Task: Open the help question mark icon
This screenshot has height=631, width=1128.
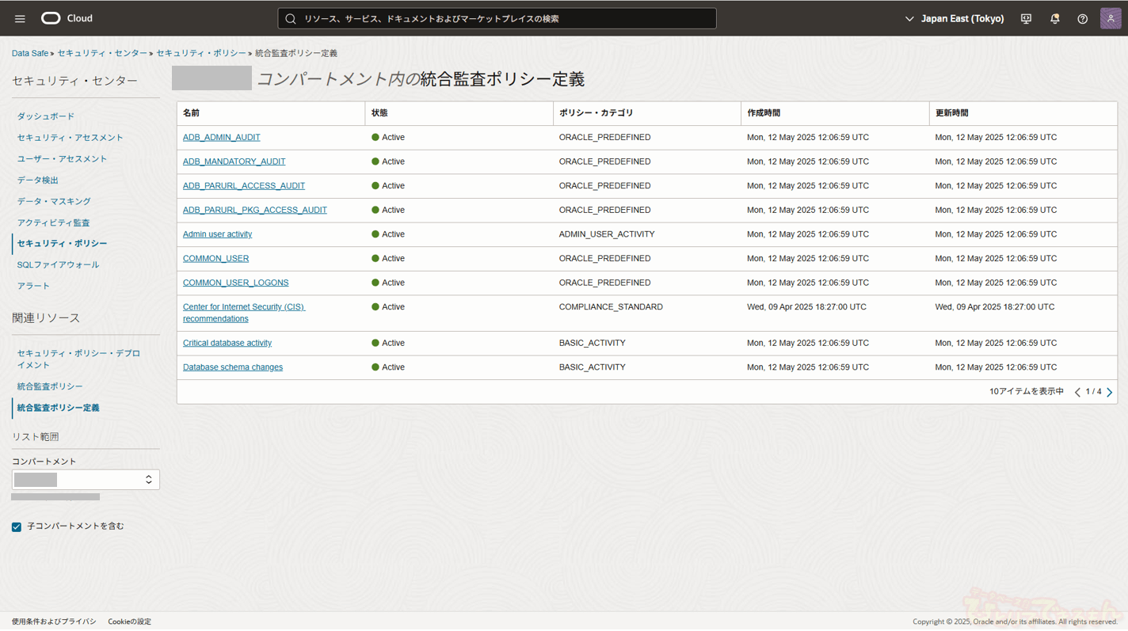Action: click(1082, 18)
